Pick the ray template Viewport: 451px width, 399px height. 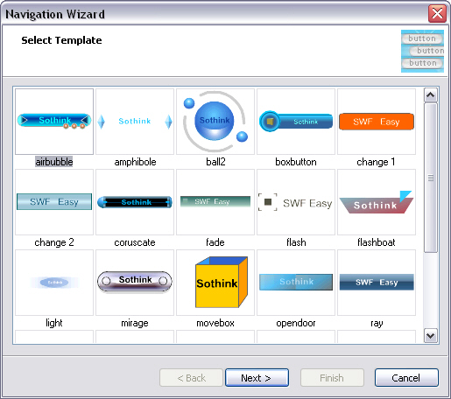pos(377,283)
